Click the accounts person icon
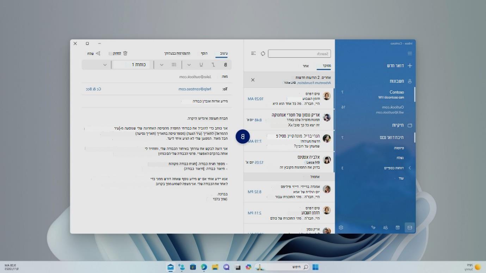Screen dimensions: 486x273 point(410,81)
